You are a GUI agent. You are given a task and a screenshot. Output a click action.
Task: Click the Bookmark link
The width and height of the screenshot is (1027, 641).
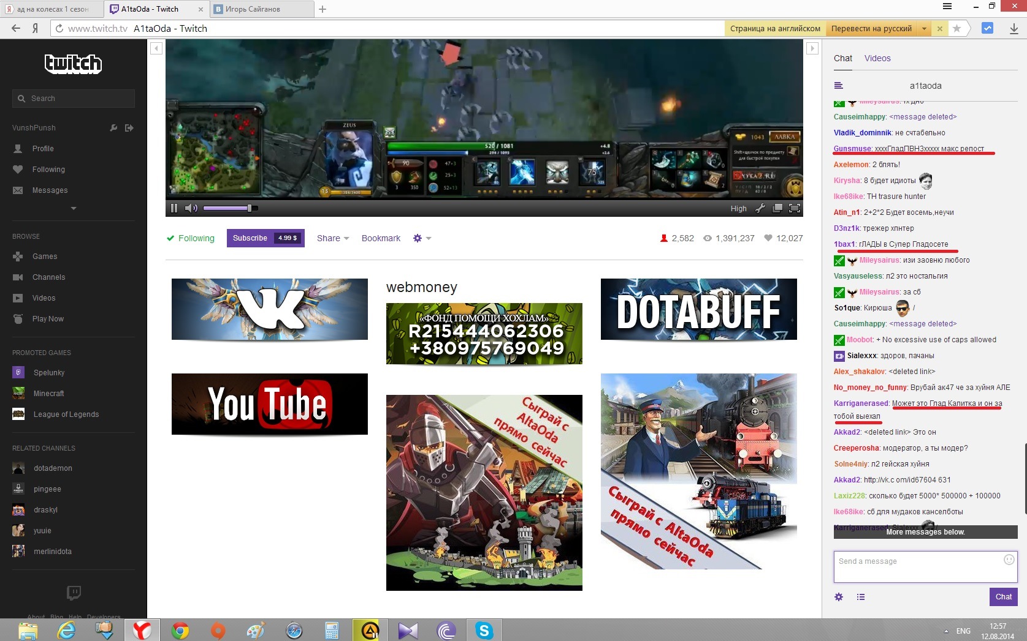(381, 238)
